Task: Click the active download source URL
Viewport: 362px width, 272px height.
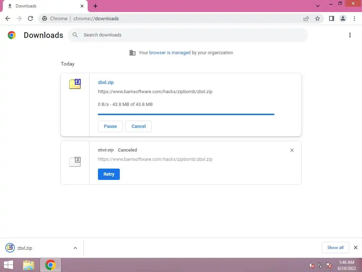Action: [x=155, y=92]
